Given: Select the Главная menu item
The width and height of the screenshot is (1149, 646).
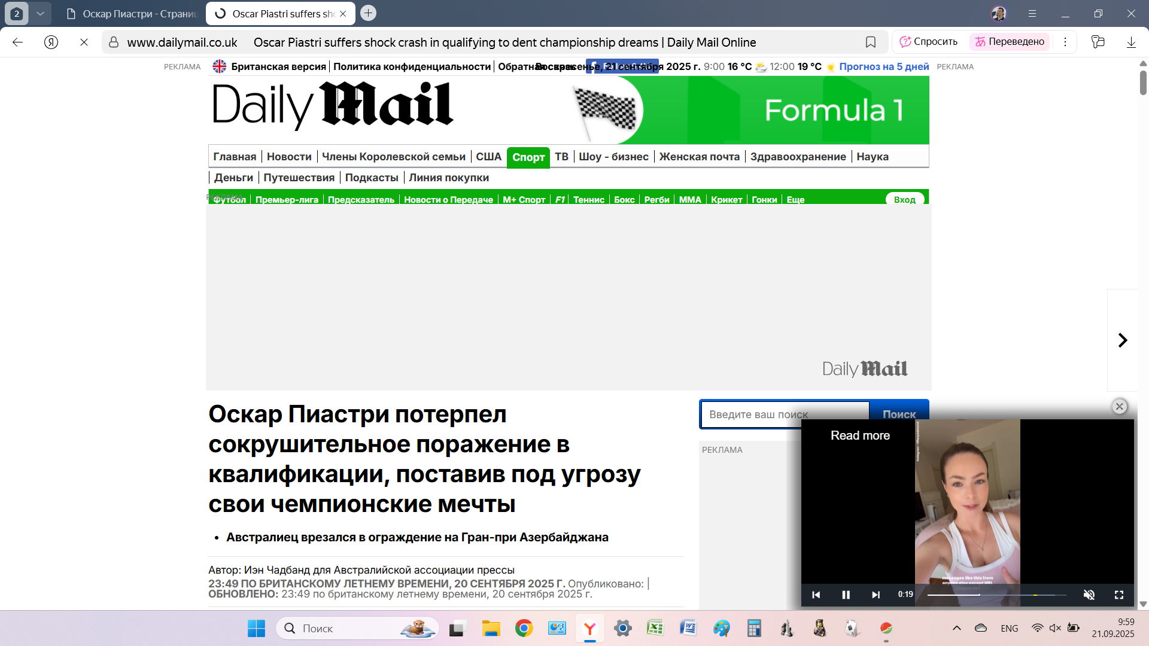Looking at the screenshot, I should point(235,156).
